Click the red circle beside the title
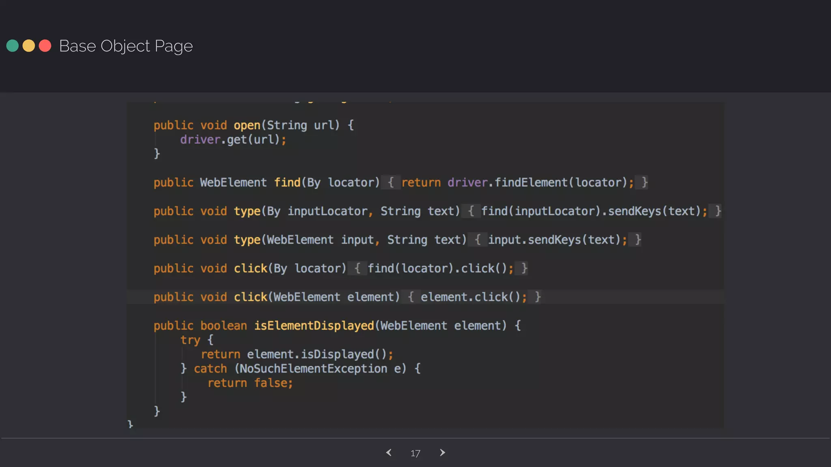The width and height of the screenshot is (831, 467). [x=45, y=46]
